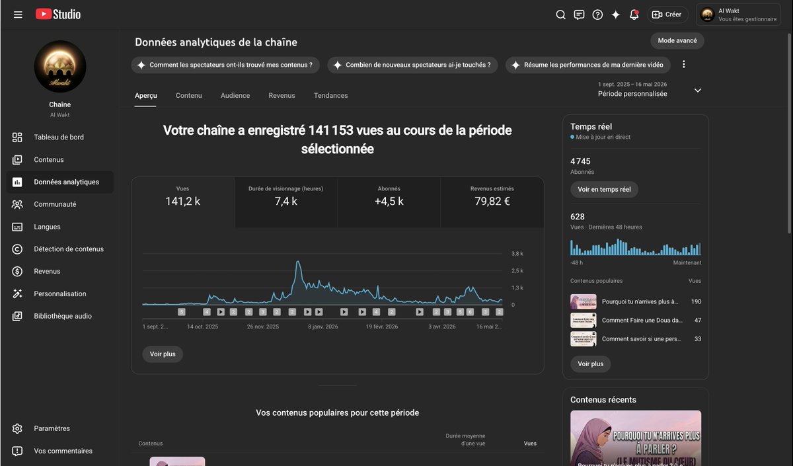The height and width of the screenshot is (466, 793).
Task: Click the Mode avancé button
Action: pyautogui.click(x=677, y=40)
